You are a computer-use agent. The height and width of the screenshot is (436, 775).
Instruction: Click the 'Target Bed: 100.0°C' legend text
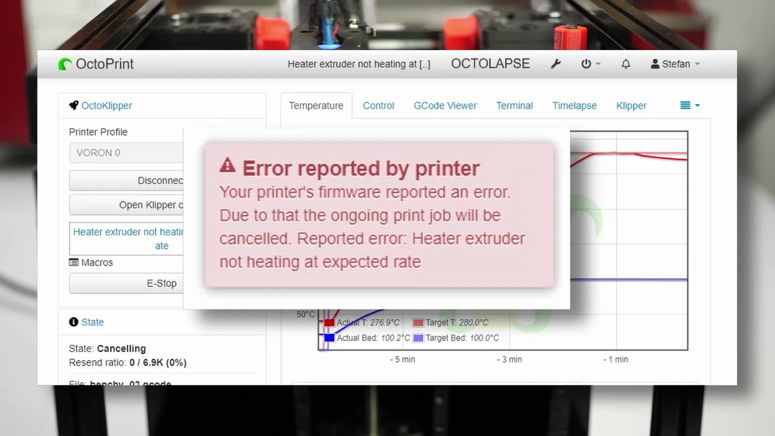tap(462, 338)
